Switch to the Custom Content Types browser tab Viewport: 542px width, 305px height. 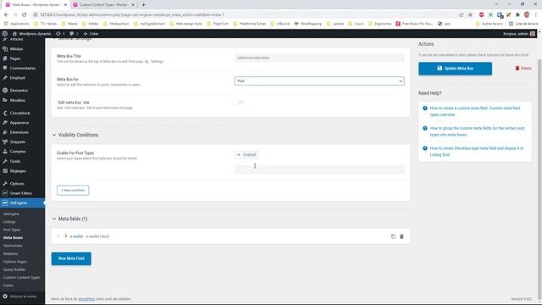pos(103,5)
